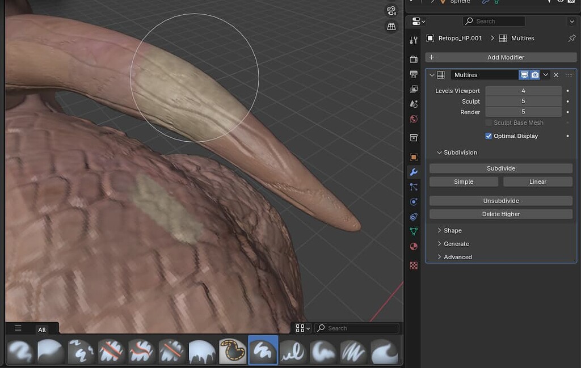The width and height of the screenshot is (581, 368).
Task: Select the wave curl brush thumbnail
Action: (384, 350)
